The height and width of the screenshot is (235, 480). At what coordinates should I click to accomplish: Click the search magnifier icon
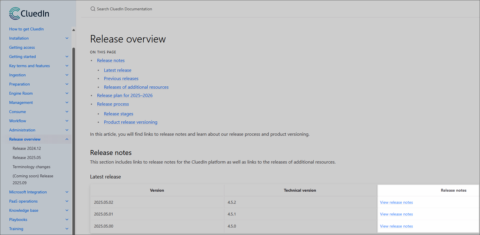pos(93,9)
